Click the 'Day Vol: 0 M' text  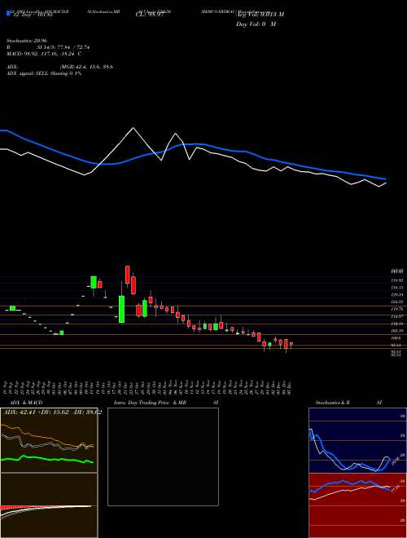[256, 24]
